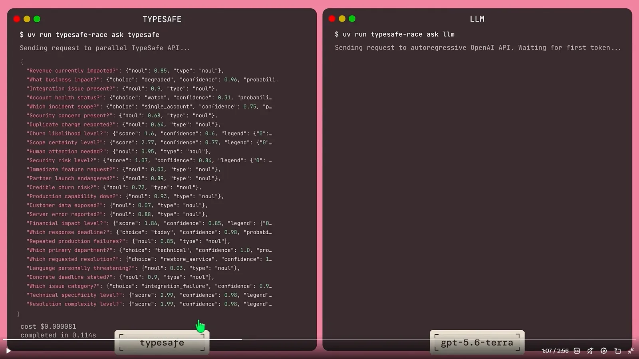Screen dimensions: 639x359
Task: Click the 'Concrete deadline stated?' row
Action: point(120,277)
